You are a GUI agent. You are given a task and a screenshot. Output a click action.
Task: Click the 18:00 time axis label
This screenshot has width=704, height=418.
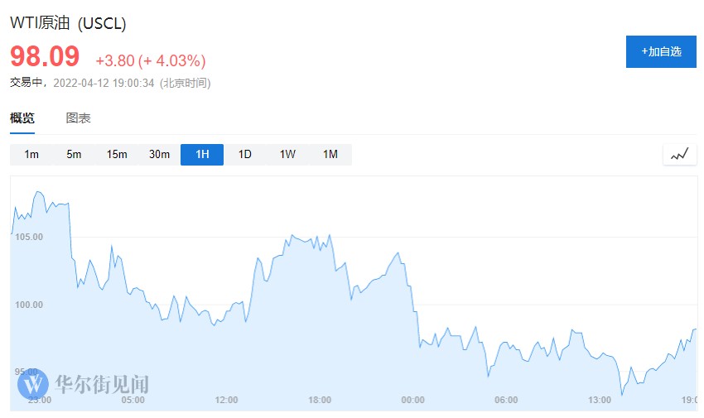coord(320,400)
